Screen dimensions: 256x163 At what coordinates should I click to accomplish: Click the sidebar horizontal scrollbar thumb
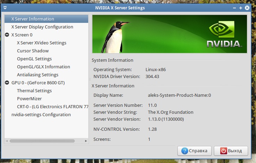coord(42,141)
